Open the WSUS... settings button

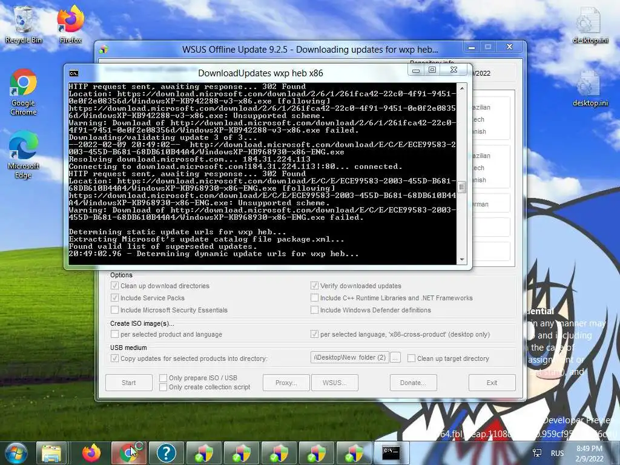[334, 383]
